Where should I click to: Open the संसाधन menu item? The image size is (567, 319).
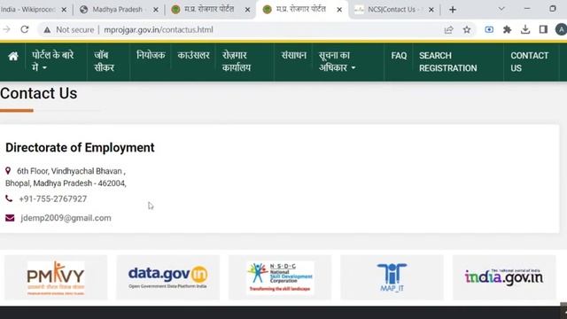[x=293, y=55]
